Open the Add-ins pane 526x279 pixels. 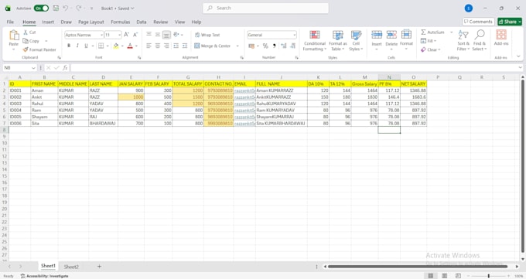tap(501, 38)
